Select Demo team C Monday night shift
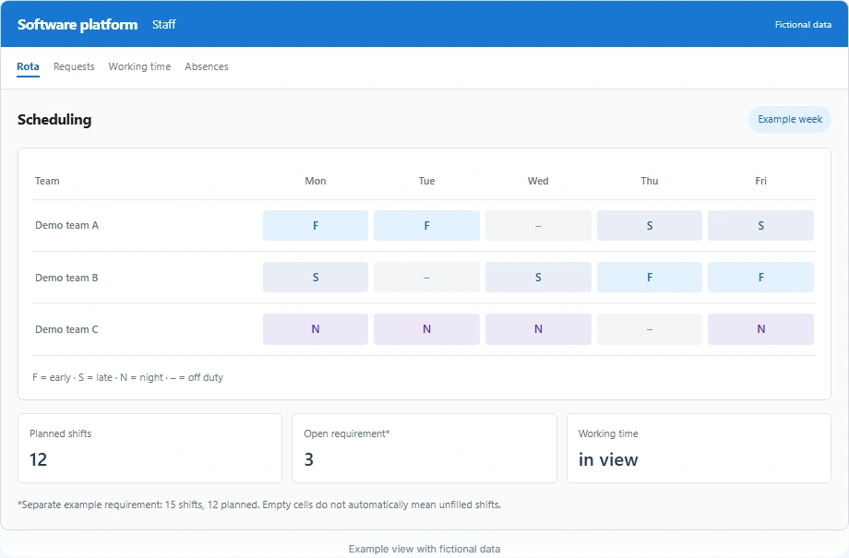This screenshot has height=558, width=849. 316,329
